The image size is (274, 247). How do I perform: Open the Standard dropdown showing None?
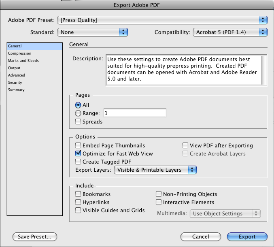coord(93,32)
